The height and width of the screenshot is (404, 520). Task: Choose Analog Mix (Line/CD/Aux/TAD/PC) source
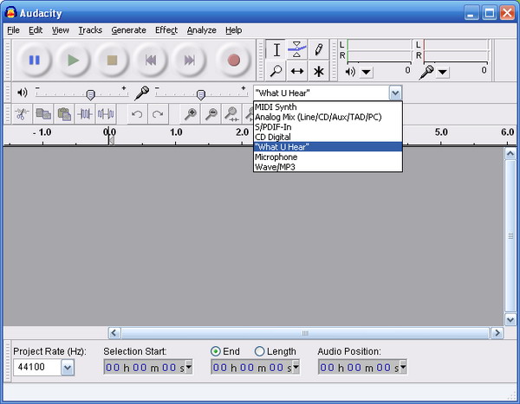coord(328,117)
